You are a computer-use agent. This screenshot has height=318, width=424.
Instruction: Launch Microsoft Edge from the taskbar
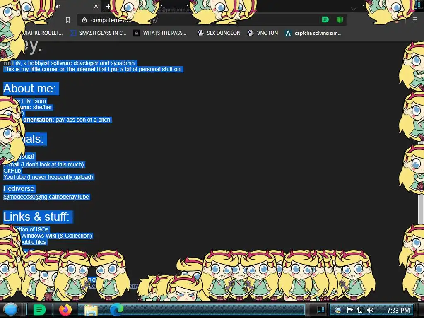(x=116, y=310)
